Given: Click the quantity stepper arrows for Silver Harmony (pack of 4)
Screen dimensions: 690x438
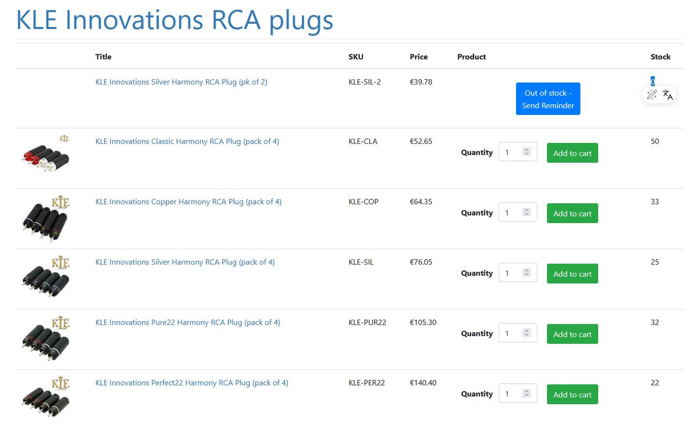Looking at the screenshot, I should click(527, 273).
